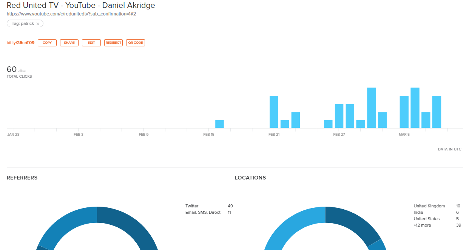Click the bit.ly/36cnT09 short link

tap(20, 43)
